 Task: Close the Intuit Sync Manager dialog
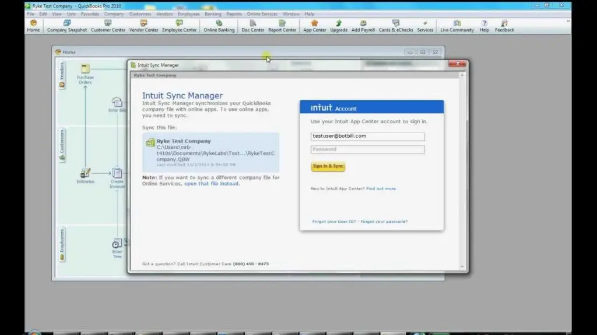pos(457,63)
